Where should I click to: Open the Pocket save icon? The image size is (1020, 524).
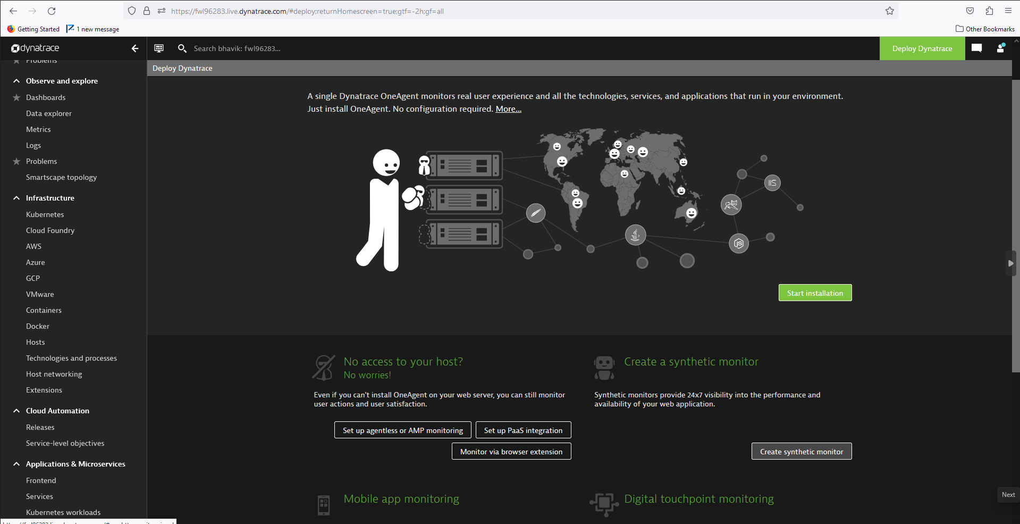point(970,11)
